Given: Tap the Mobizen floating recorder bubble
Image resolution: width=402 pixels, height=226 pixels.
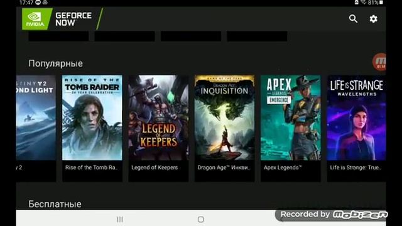Looking at the screenshot, I should 379,62.
